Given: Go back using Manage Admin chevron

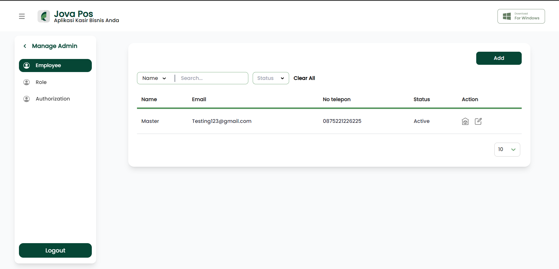Looking at the screenshot, I should click(25, 46).
